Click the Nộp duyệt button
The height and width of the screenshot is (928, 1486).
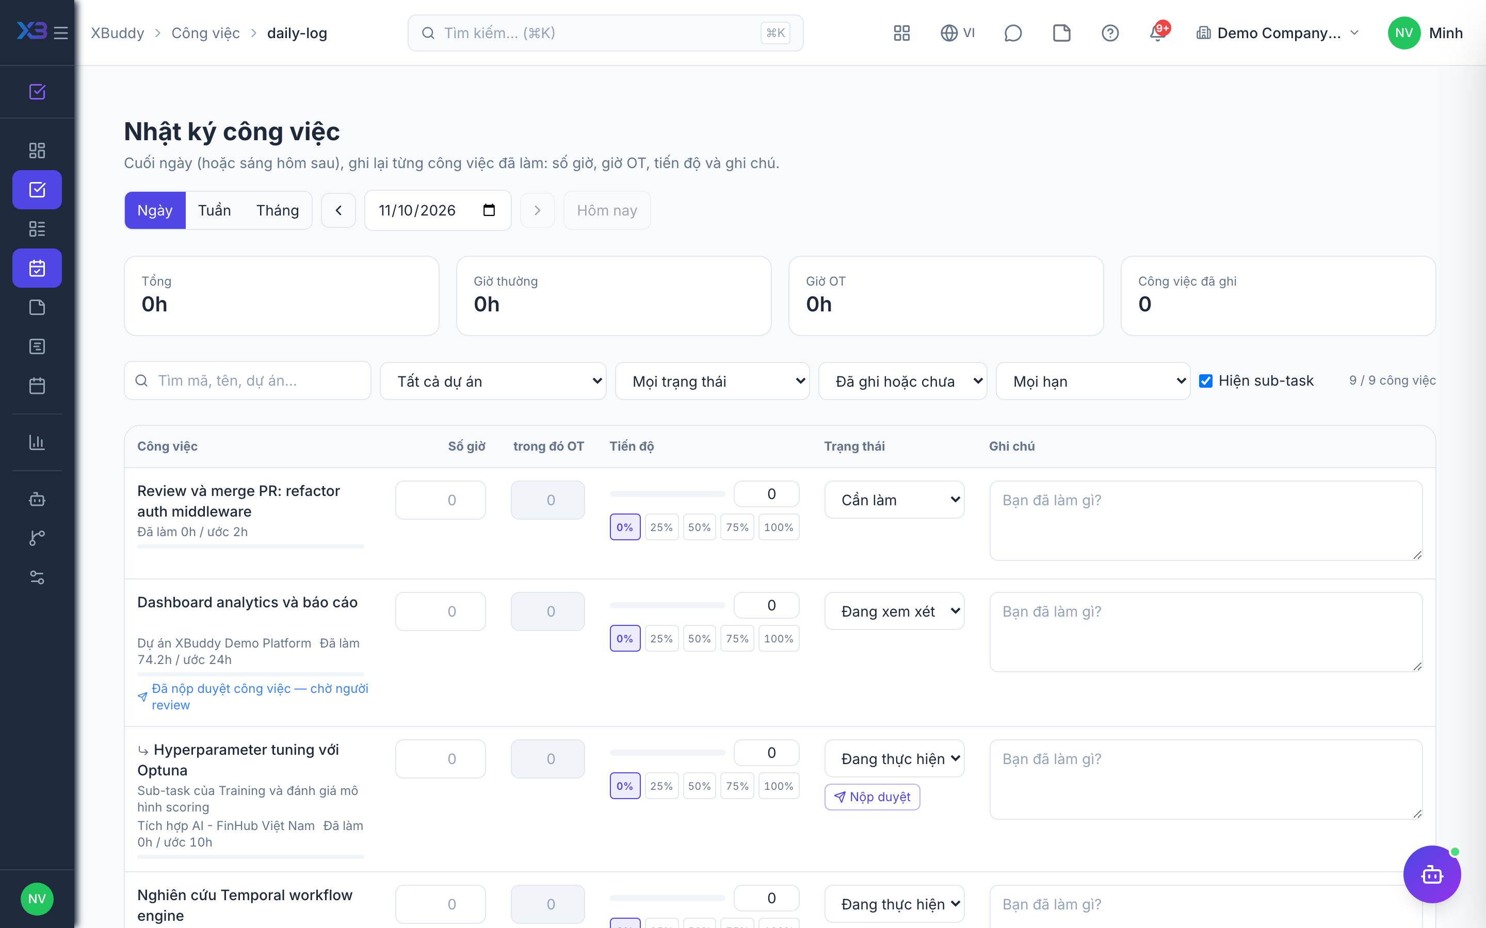(872, 797)
